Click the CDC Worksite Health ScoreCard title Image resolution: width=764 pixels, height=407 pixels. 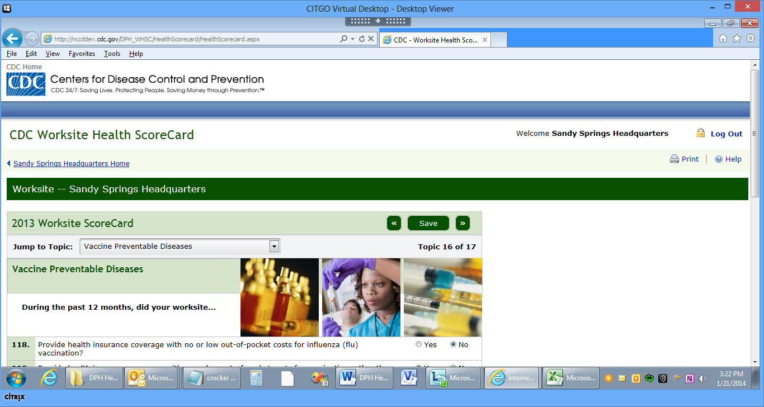click(x=102, y=135)
